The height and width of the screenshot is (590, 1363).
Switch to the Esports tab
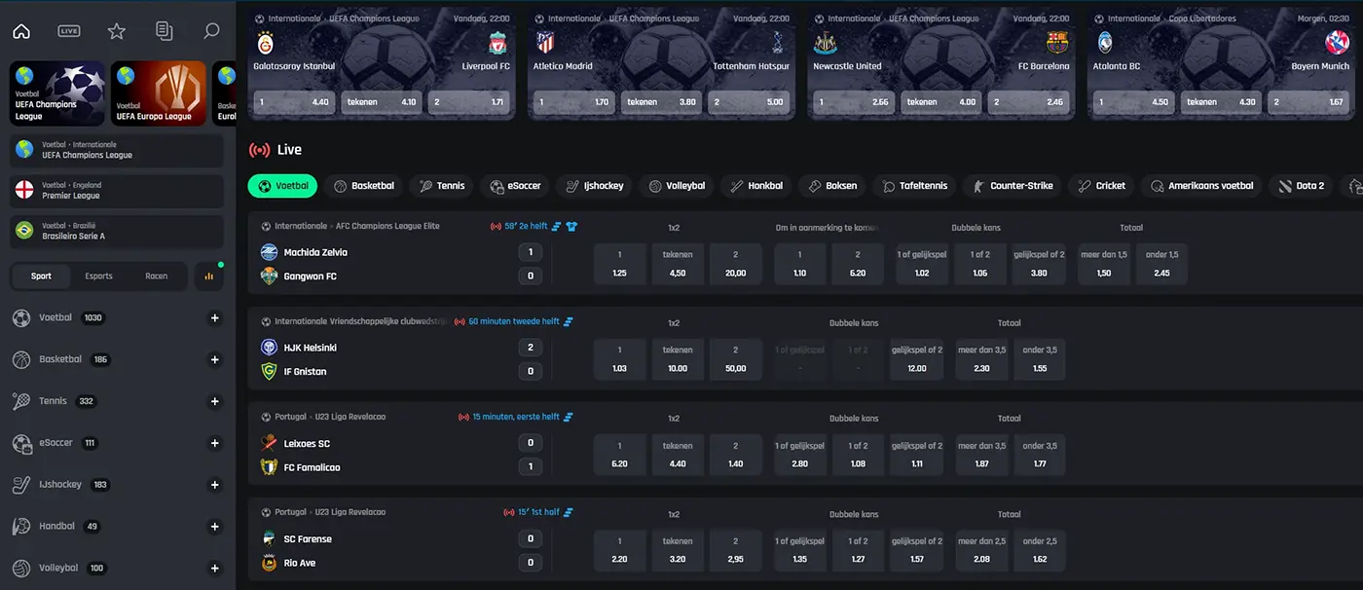(98, 277)
